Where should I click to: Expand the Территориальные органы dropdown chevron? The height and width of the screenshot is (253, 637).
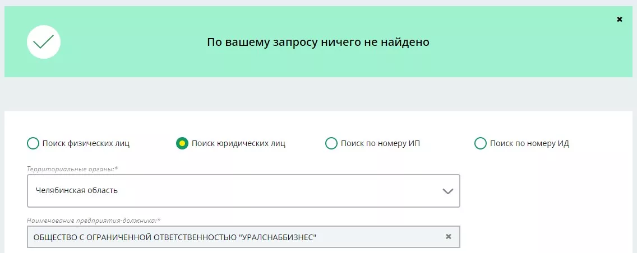click(x=447, y=191)
